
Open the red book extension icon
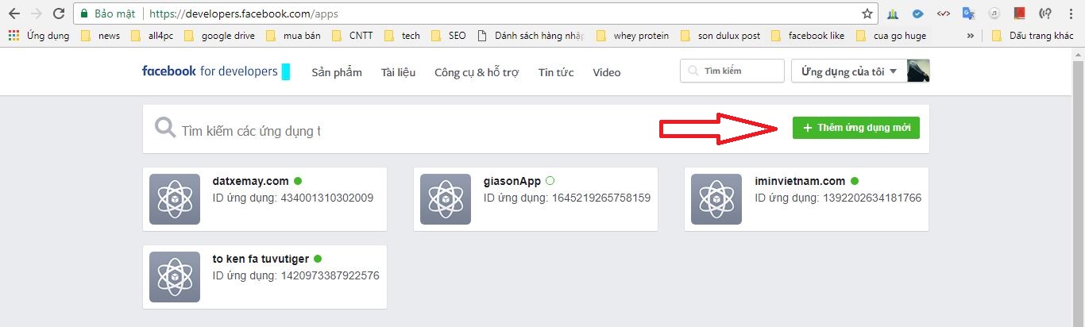coord(1019,13)
